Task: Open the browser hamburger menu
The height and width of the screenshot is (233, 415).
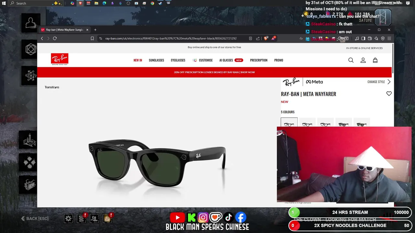Action: click(389, 38)
